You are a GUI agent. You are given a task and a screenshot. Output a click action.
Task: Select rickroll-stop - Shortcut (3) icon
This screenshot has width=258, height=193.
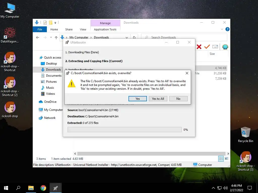(x=245, y=161)
